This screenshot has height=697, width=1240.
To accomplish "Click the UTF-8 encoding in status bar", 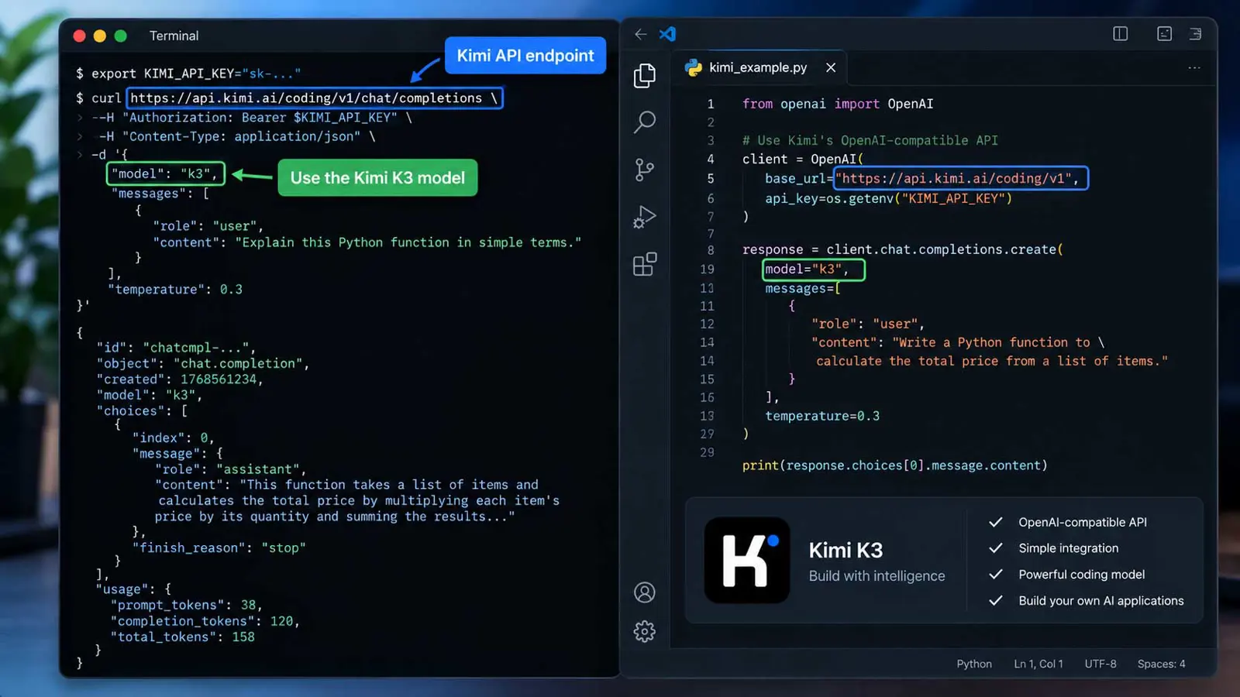I will (1100, 664).
